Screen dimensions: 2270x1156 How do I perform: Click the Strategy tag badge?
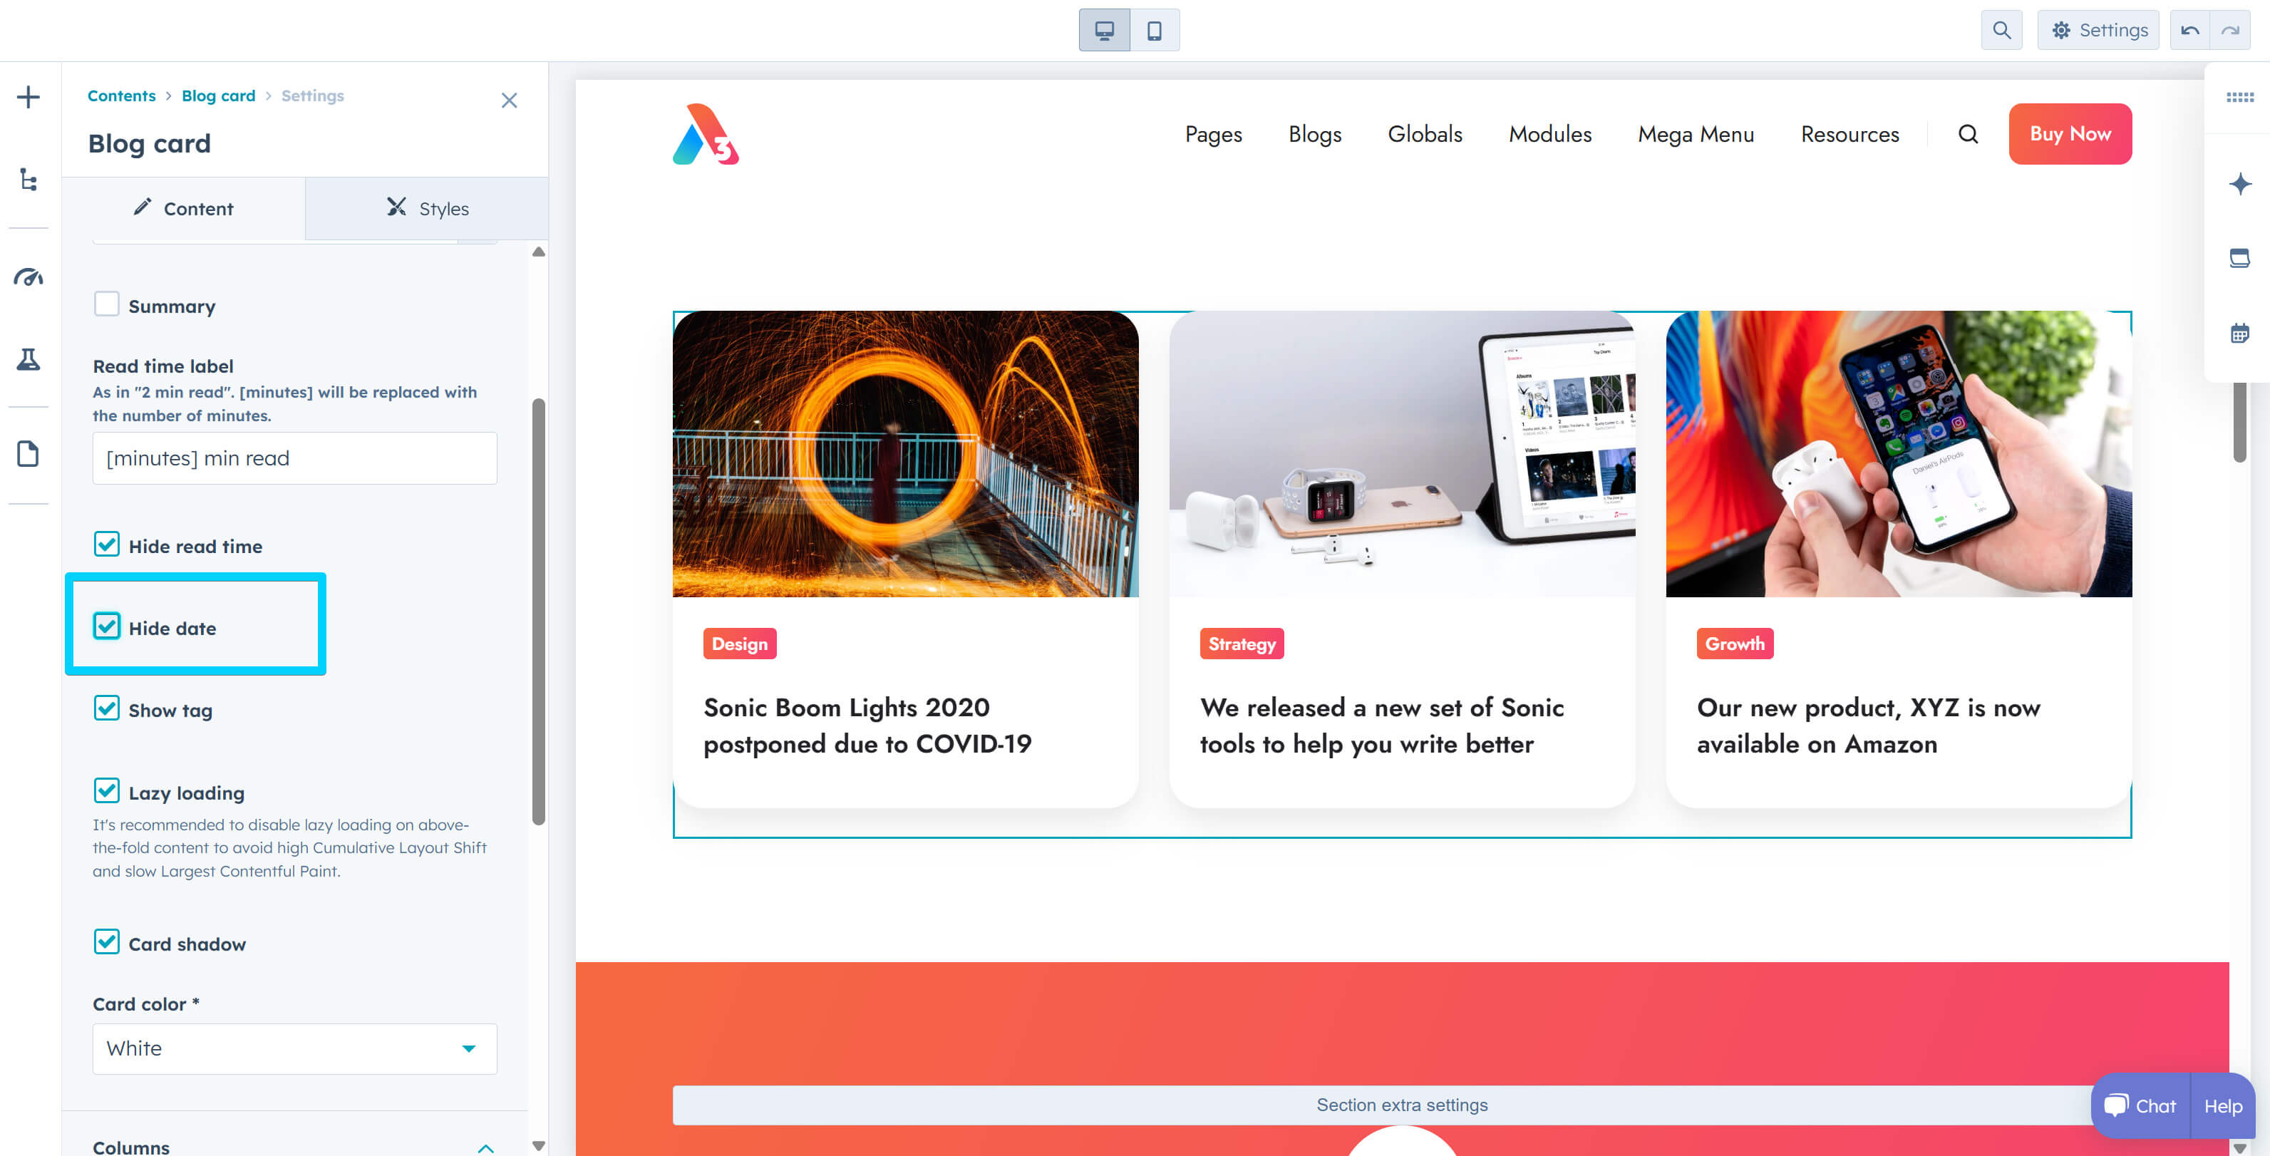pos(1242,644)
